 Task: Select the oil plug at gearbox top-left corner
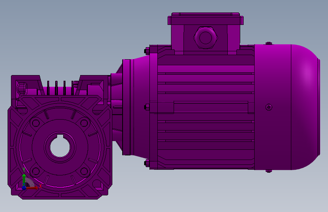pyautogui.click(x=22, y=88)
